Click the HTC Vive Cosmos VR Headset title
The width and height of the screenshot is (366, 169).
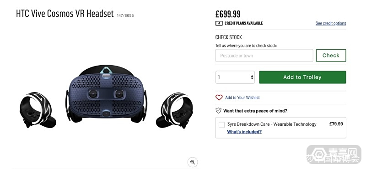[x=65, y=14]
